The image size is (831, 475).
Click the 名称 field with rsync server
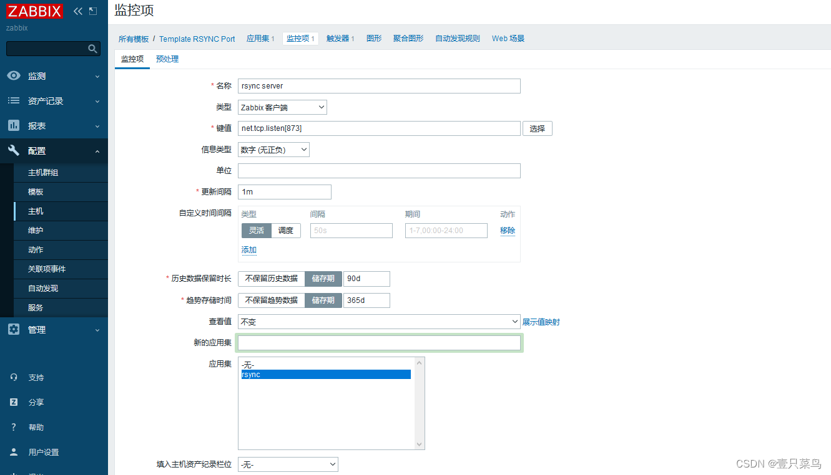(x=379, y=86)
